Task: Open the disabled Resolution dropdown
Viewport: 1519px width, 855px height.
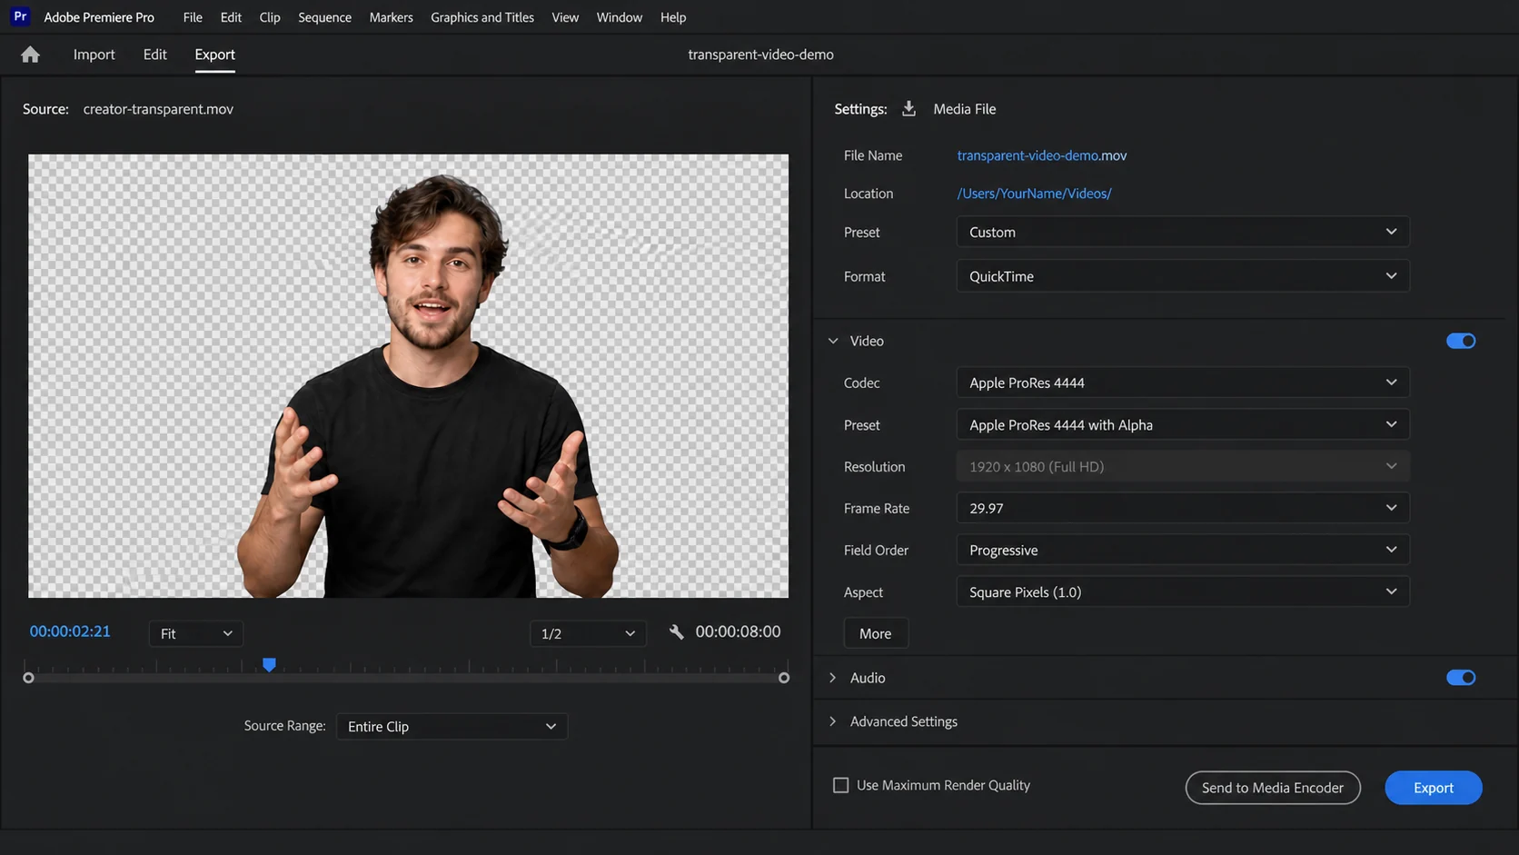Action: click(1183, 466)
